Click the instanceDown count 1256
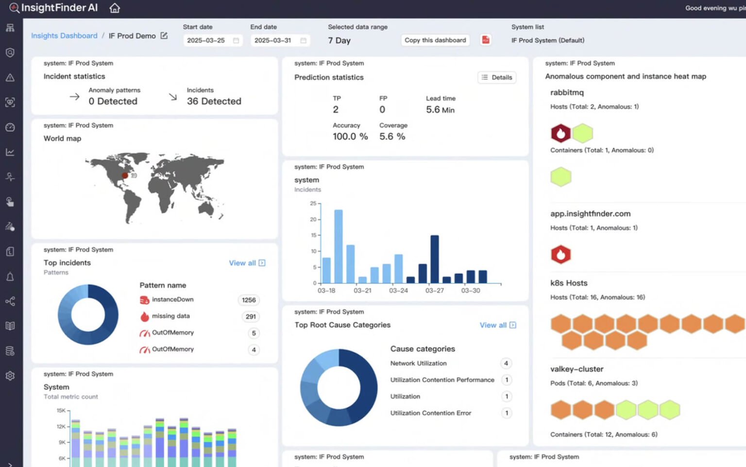 [249, 300]
